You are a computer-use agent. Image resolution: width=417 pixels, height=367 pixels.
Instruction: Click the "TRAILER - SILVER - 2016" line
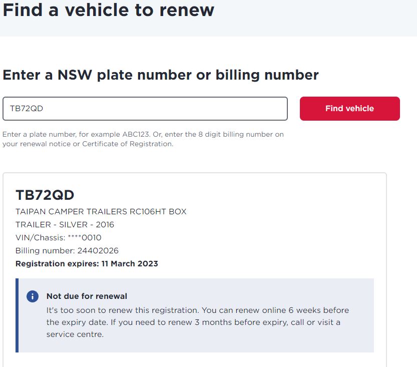coord(65,225)
